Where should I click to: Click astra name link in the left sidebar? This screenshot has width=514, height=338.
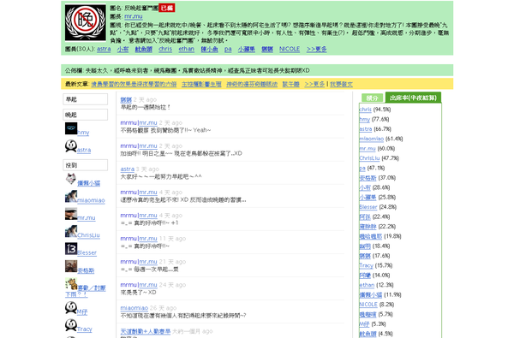click(84, 150)
